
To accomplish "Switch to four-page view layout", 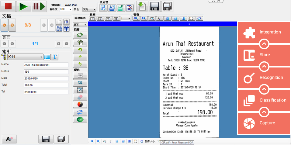I will coord(108,18).
